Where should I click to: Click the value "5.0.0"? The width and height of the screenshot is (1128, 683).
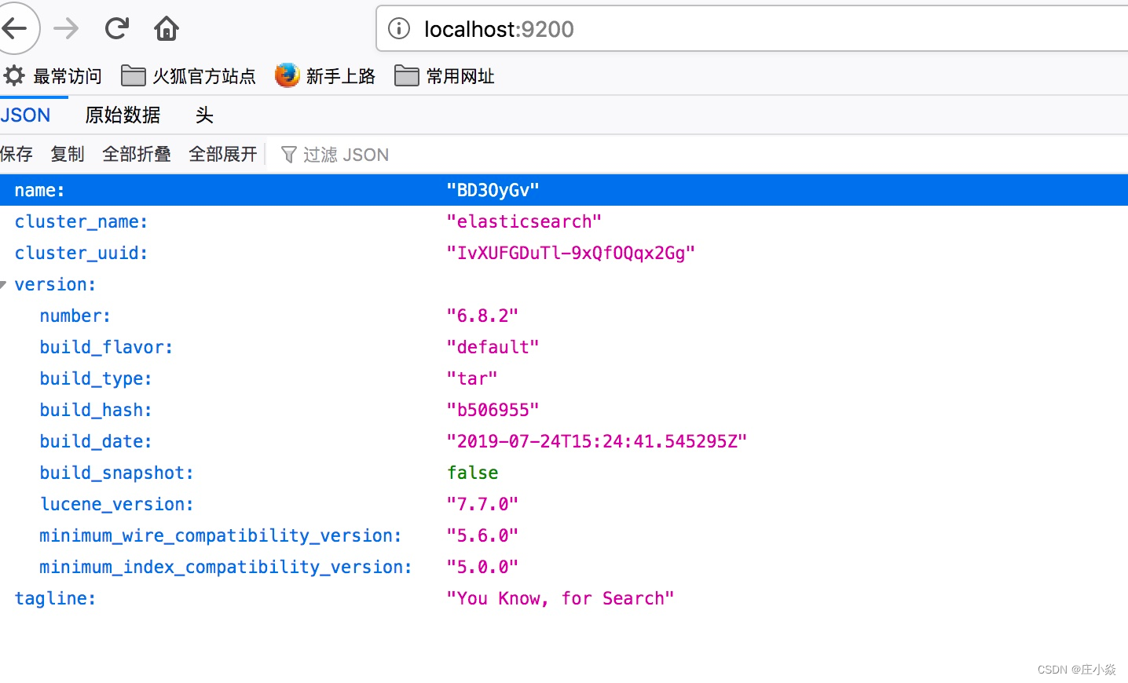coord(482,567)
